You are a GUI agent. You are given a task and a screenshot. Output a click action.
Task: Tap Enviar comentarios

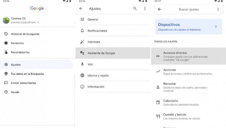click(23, 83)
